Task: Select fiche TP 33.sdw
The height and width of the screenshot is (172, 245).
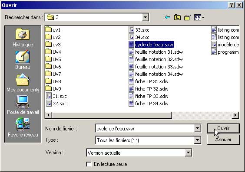Action: (x=149, y=96)
